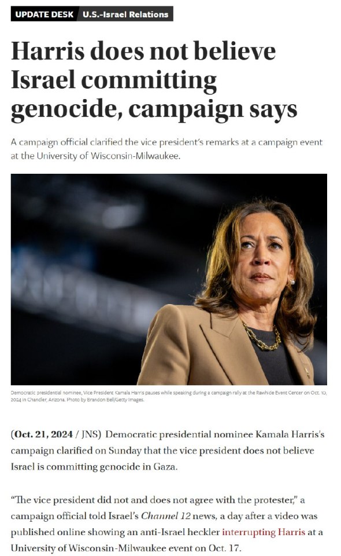Click the Oct. 21, 2024 dateline

point(43,434)
